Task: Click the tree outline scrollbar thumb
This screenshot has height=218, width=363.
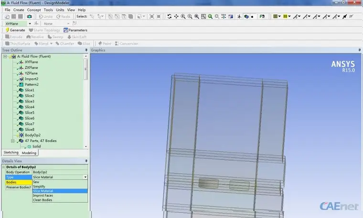Action: (86, 69)
